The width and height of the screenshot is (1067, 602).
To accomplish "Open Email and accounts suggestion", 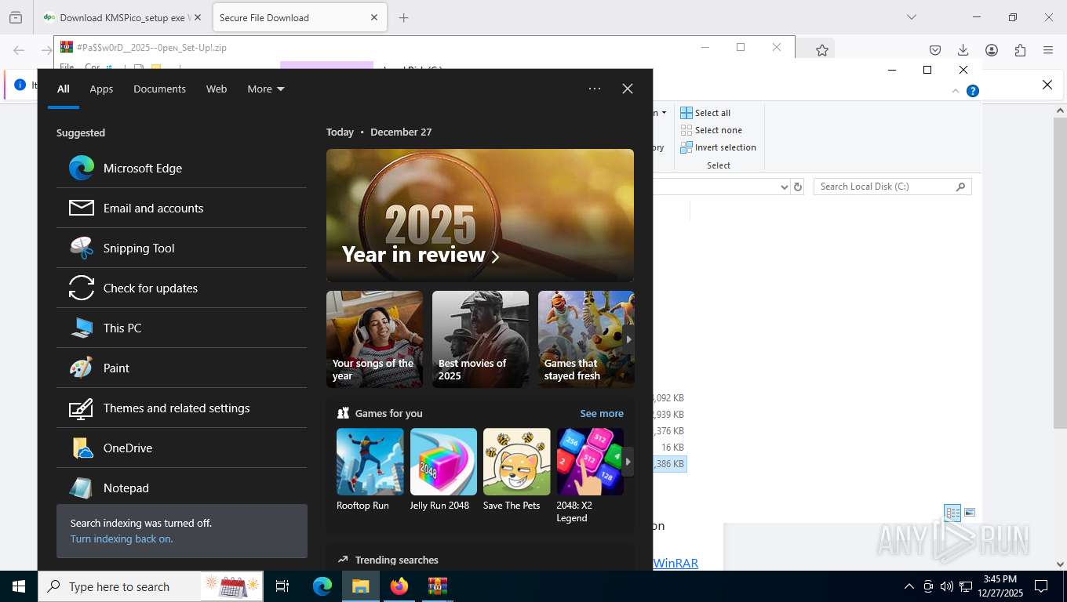I will click(181, 208).
